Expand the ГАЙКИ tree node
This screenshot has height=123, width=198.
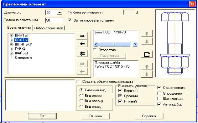pyautogui.click(x=12, y=49)
